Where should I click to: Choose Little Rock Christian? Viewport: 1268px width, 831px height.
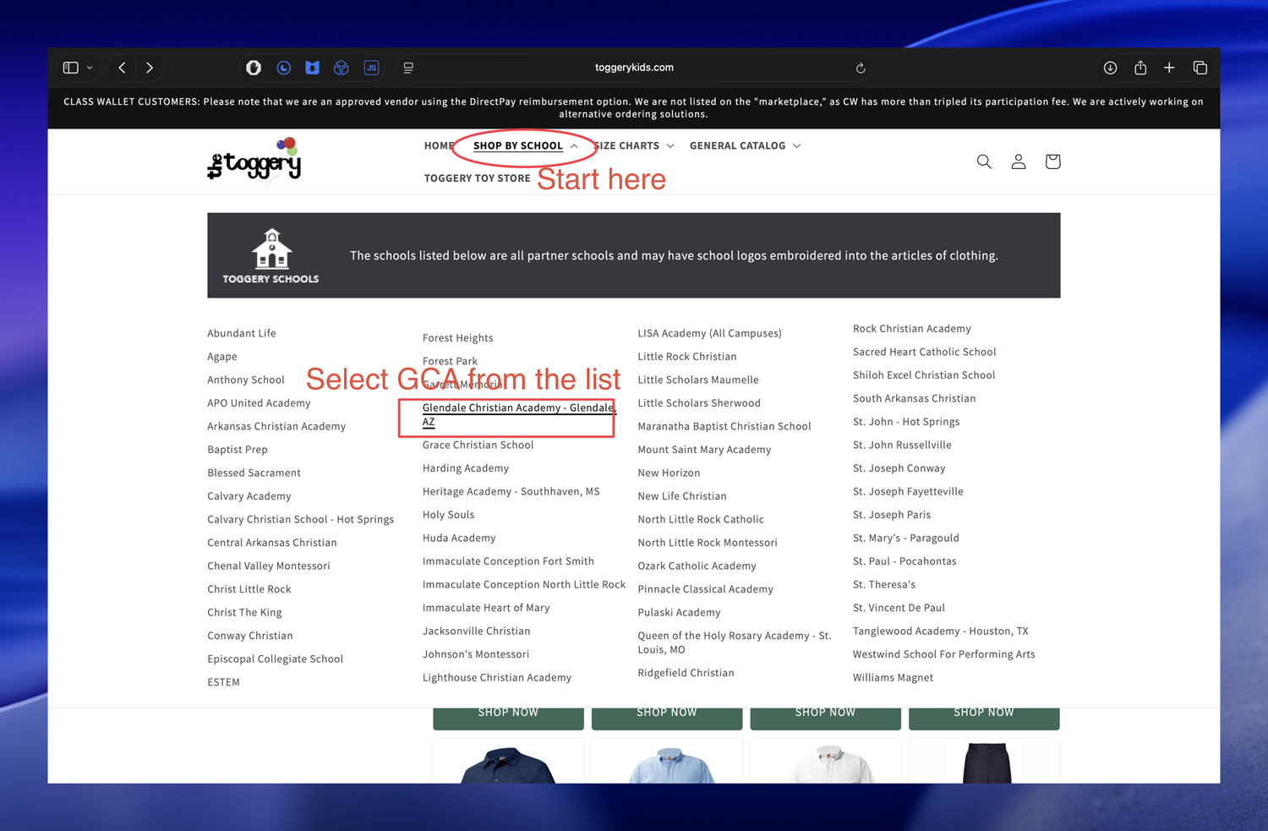click(687, 357)
